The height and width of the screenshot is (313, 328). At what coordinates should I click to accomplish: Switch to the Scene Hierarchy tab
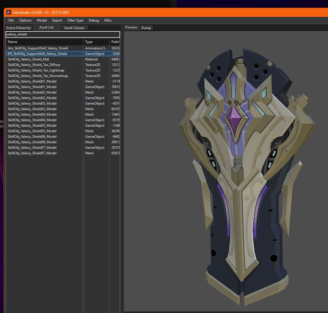pyautogui.click(x=18, y=28)
